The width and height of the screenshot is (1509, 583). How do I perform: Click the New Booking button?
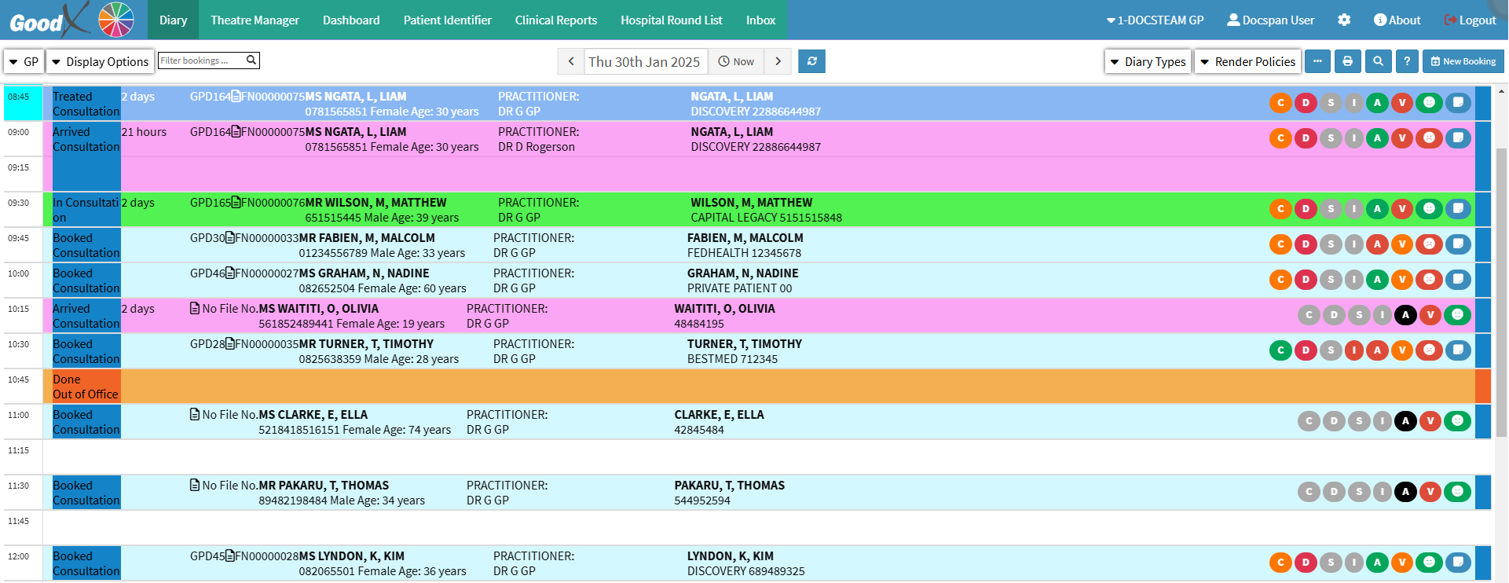(1463, 61)
